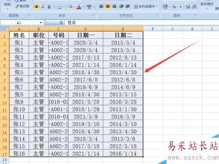Select header cell 职位
Viewport: 219px width, 164px height.
pyautogui.click(x=39, y=35)
